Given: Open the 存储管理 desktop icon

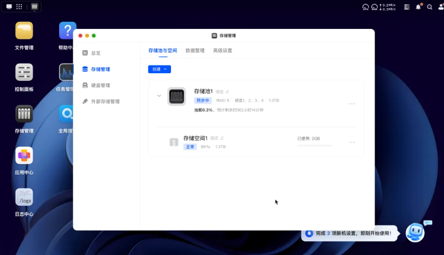Looking at the screenshot, I should click(24, 114).
